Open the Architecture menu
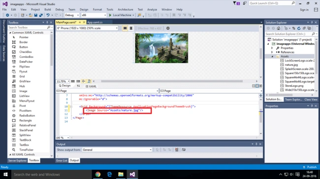 coord(126,9)
